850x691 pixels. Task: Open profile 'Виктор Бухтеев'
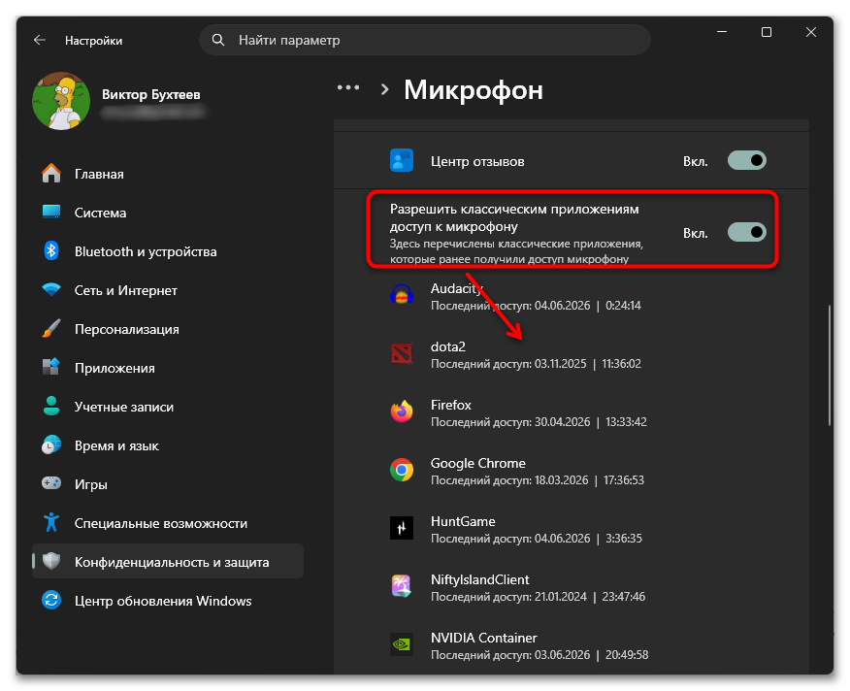pyautogui.click(x=151, y=94)
